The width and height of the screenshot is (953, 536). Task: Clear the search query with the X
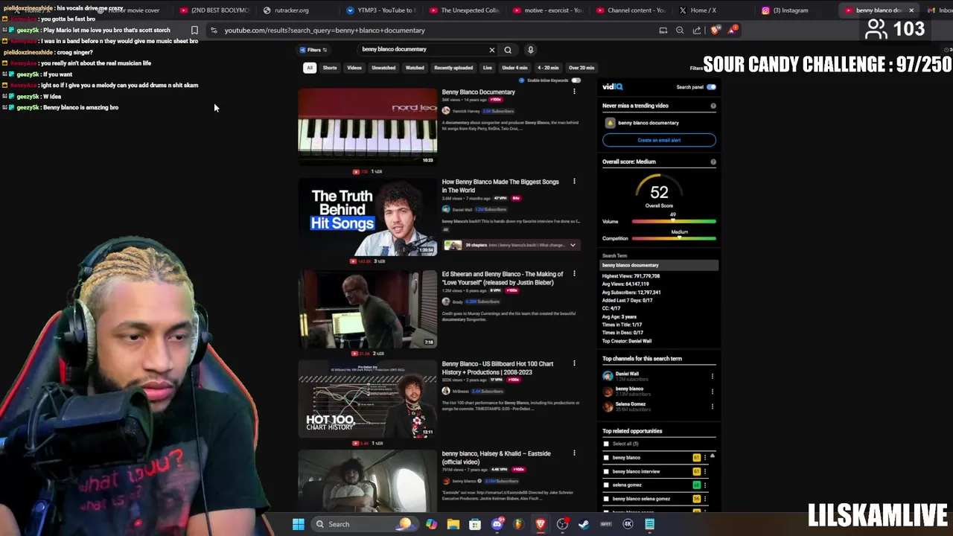(x=491, y=50)
